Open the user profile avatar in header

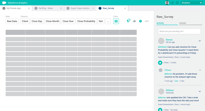[x=167, y=3]
